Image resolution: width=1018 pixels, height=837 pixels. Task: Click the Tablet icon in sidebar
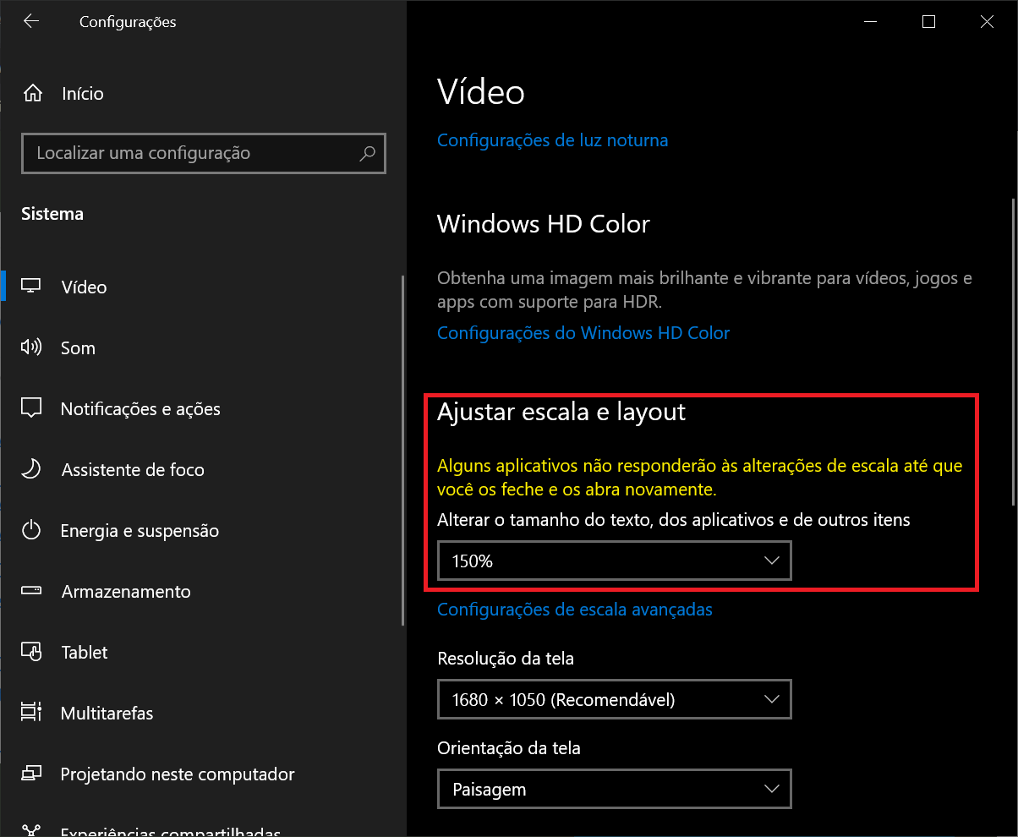click(x=31, y=652)
